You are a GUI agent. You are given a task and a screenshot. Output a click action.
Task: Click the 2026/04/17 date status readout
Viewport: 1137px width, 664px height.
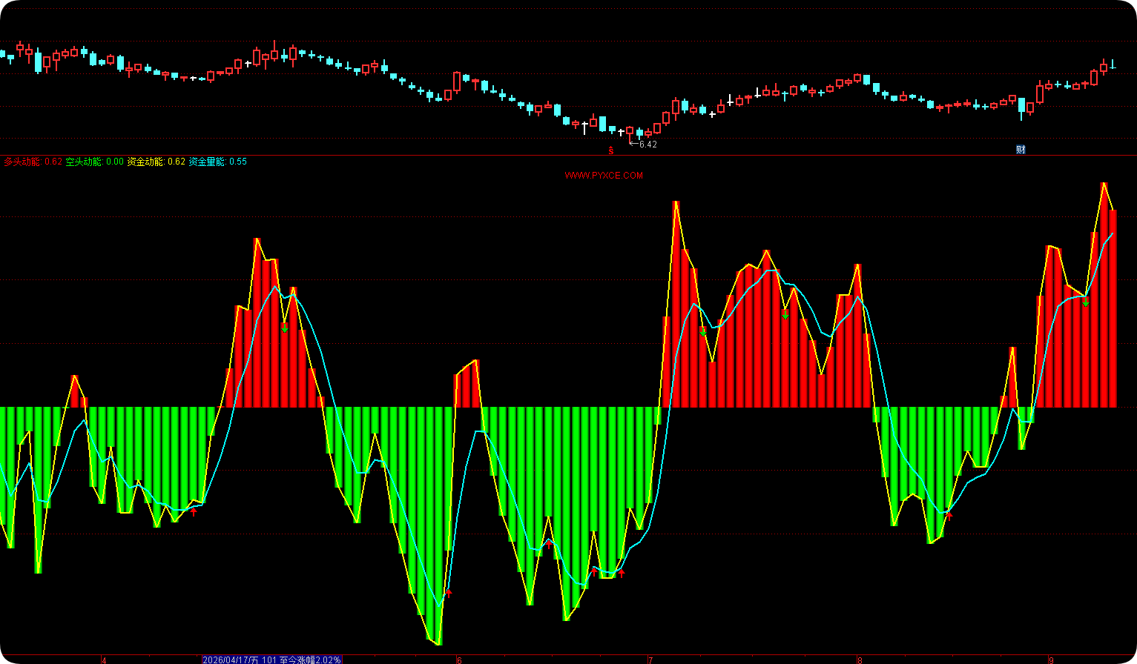[x=272, y=660]
